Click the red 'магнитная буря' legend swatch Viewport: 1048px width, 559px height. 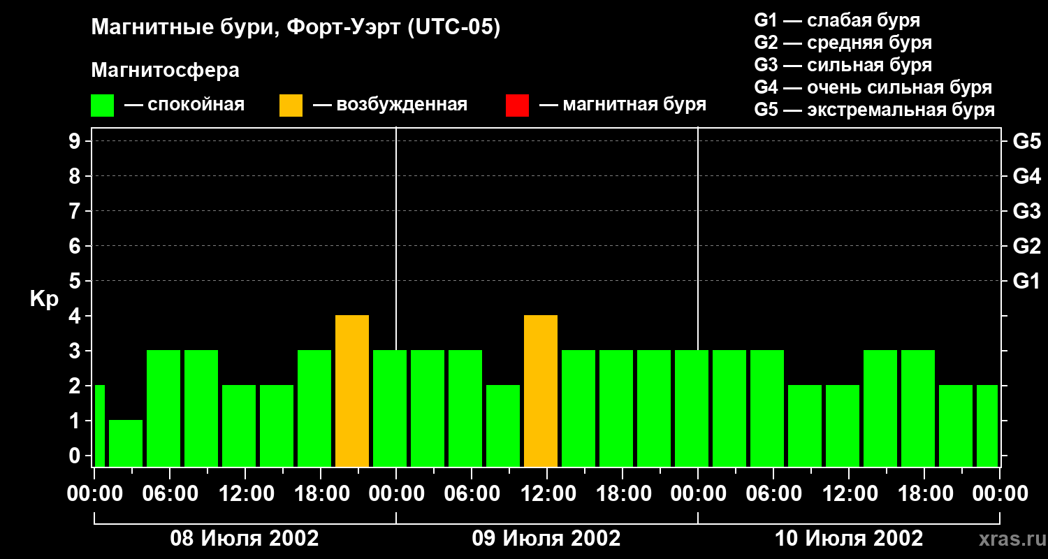point(517,106)
